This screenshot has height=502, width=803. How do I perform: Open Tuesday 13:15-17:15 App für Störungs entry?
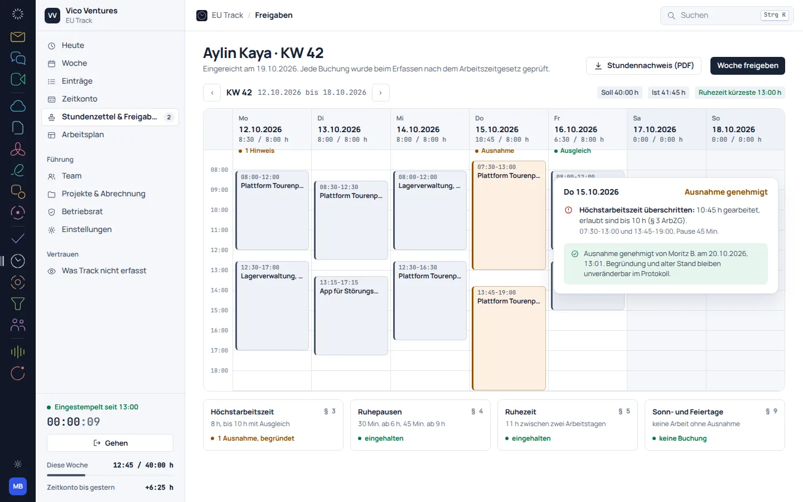coord(351,316)
